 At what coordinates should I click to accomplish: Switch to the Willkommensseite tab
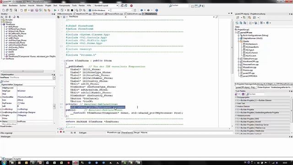(x=65, y=14)
